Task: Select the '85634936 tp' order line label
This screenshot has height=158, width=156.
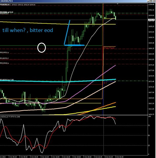Action: point(4,52)
